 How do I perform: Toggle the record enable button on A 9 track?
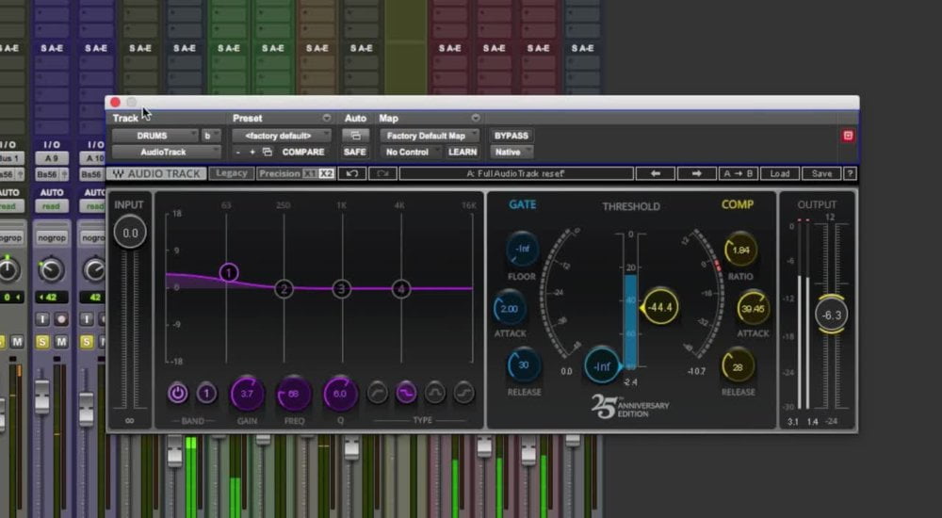click(x=60, y=318)
